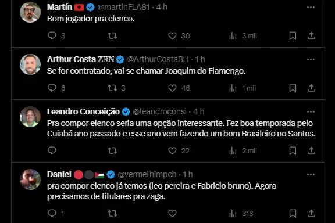
Task: View analytics for Leandro's tweet 2 mil
Action: coord(243,151)
